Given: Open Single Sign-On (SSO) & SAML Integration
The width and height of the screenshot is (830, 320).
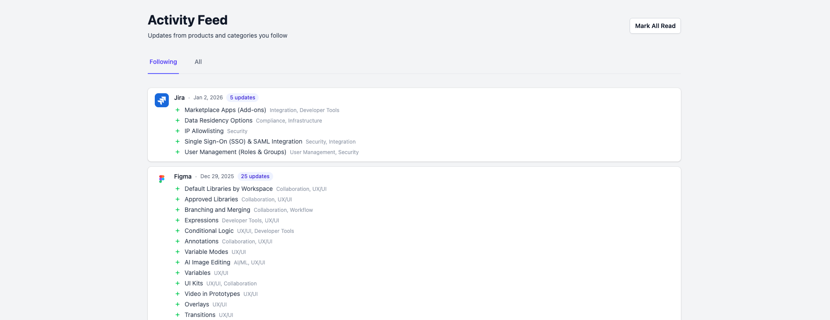Looking at the screenshot, I should [243, 141].
